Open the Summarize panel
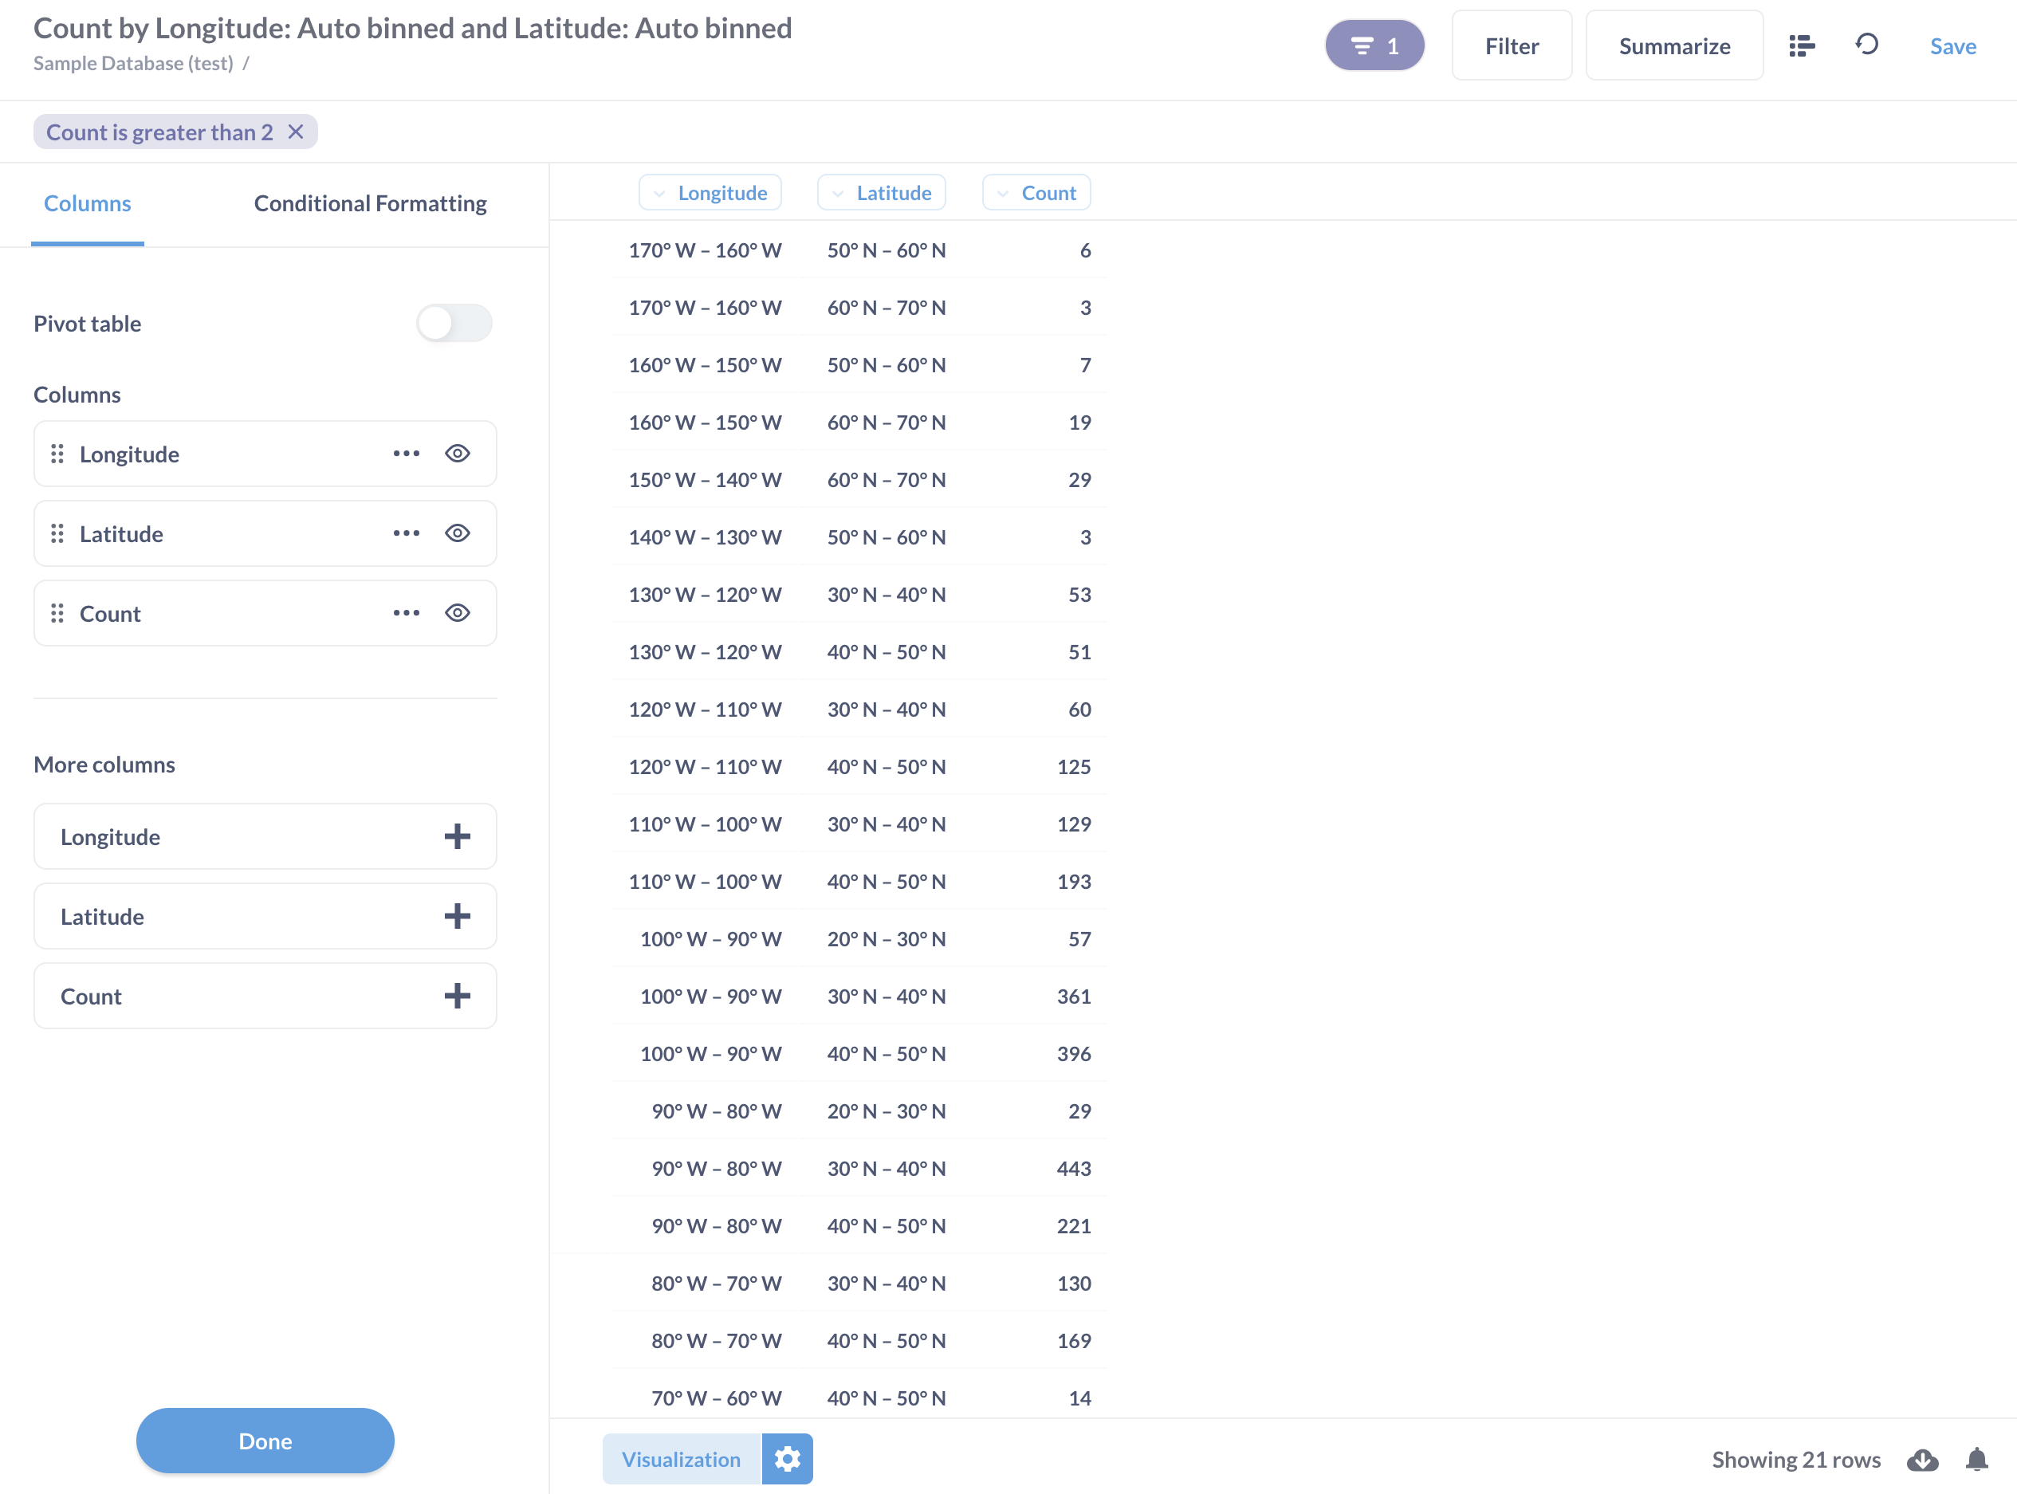 tap(1674, 46)
